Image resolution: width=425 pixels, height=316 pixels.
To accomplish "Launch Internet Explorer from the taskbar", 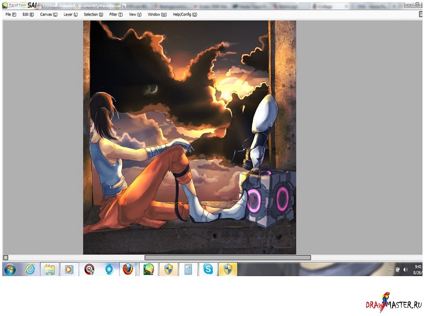I will point(30,269).
